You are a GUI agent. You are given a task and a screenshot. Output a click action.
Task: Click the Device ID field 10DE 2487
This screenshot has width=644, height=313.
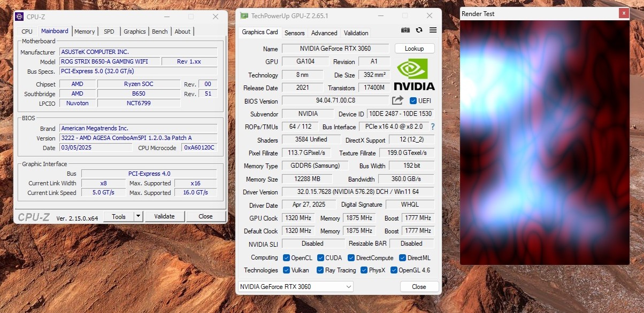(401, 114)
